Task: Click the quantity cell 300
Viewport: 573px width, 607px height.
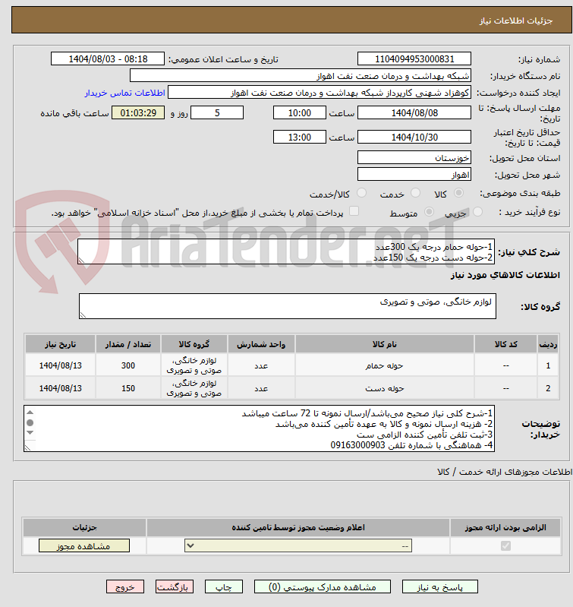Action: tap(128, 365)
